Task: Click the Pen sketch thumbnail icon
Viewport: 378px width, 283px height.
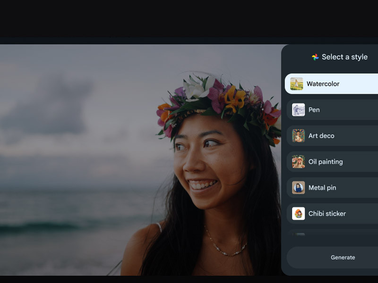Action: (x=298, y=110)
